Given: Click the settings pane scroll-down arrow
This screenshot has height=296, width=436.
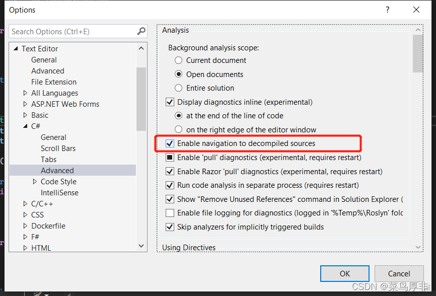Looking at the screenshot, I should 418,247.
